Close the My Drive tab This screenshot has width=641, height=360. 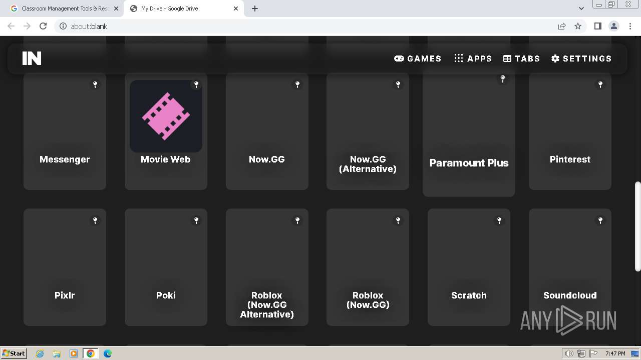tap(236, 8)
